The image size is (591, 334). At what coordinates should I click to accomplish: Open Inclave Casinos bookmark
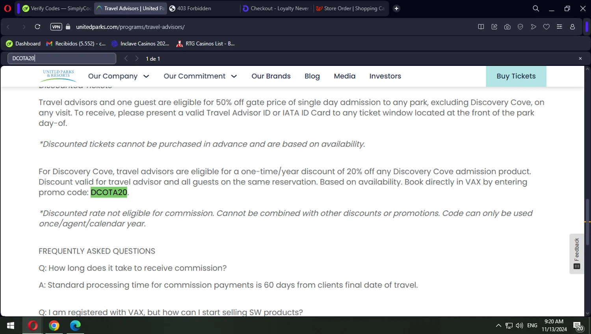[140, 43]
